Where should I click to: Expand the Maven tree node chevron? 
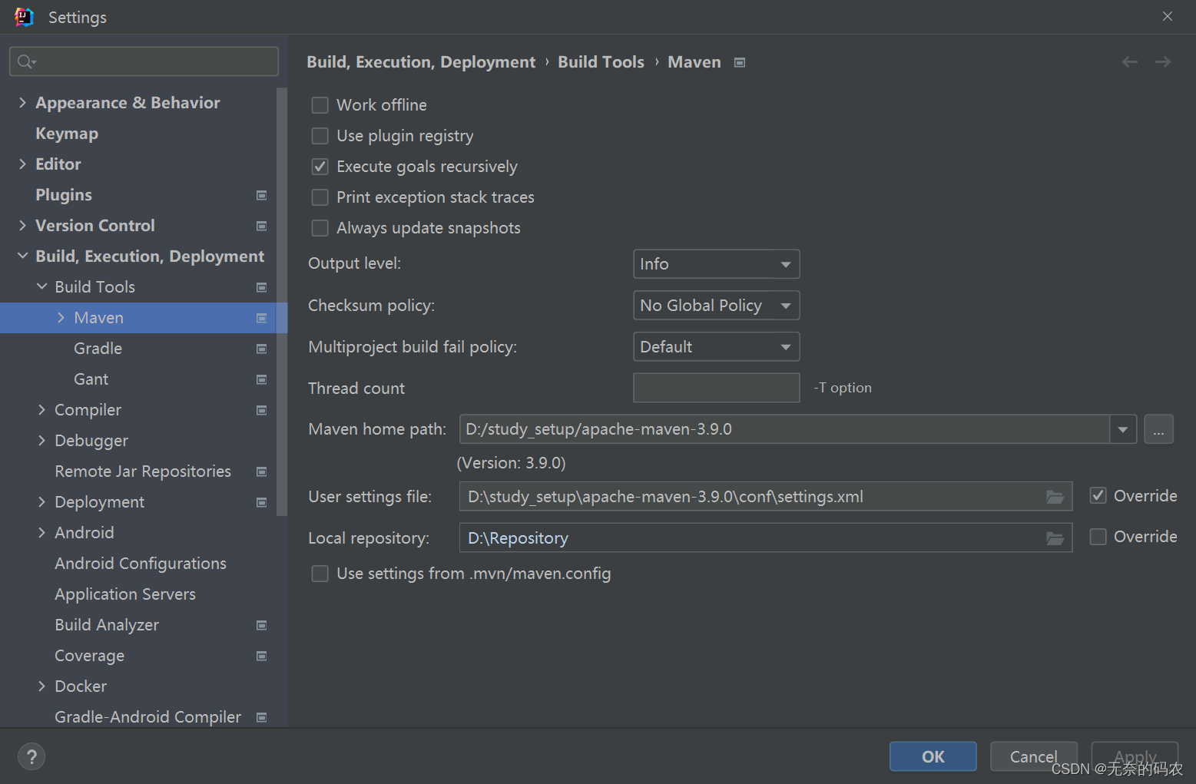tap(61, 317)
